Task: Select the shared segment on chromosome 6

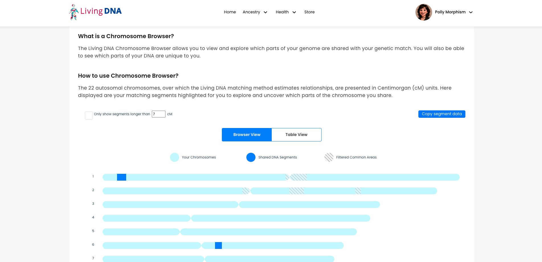Action: click(218, 246)
